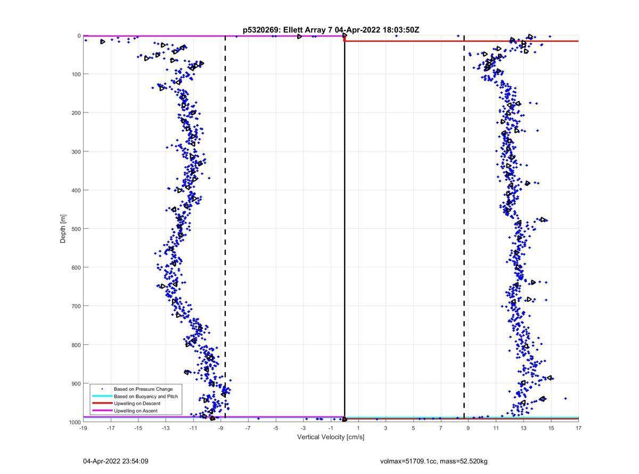The width and height of the screenshot is (639, 474).
Task: Click y-axis tick label '500'
Action: (x=76, y=229)
